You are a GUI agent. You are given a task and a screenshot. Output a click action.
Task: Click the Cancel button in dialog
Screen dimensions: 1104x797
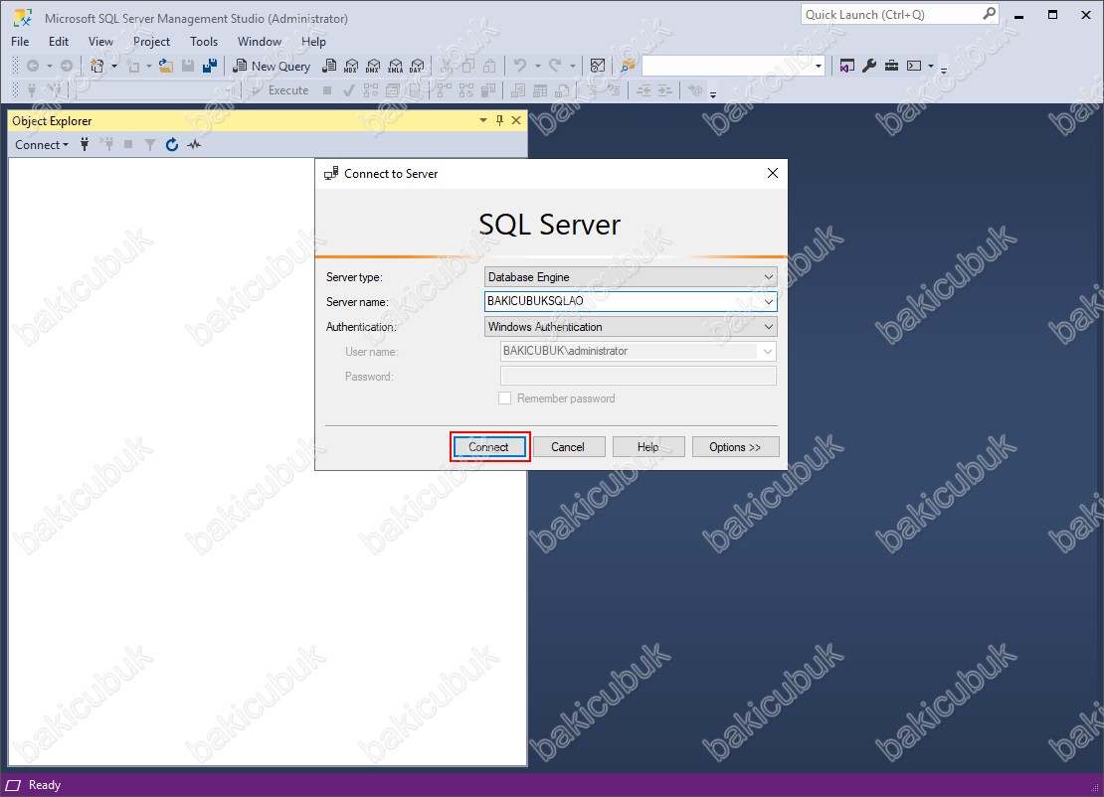click(568, 447)
